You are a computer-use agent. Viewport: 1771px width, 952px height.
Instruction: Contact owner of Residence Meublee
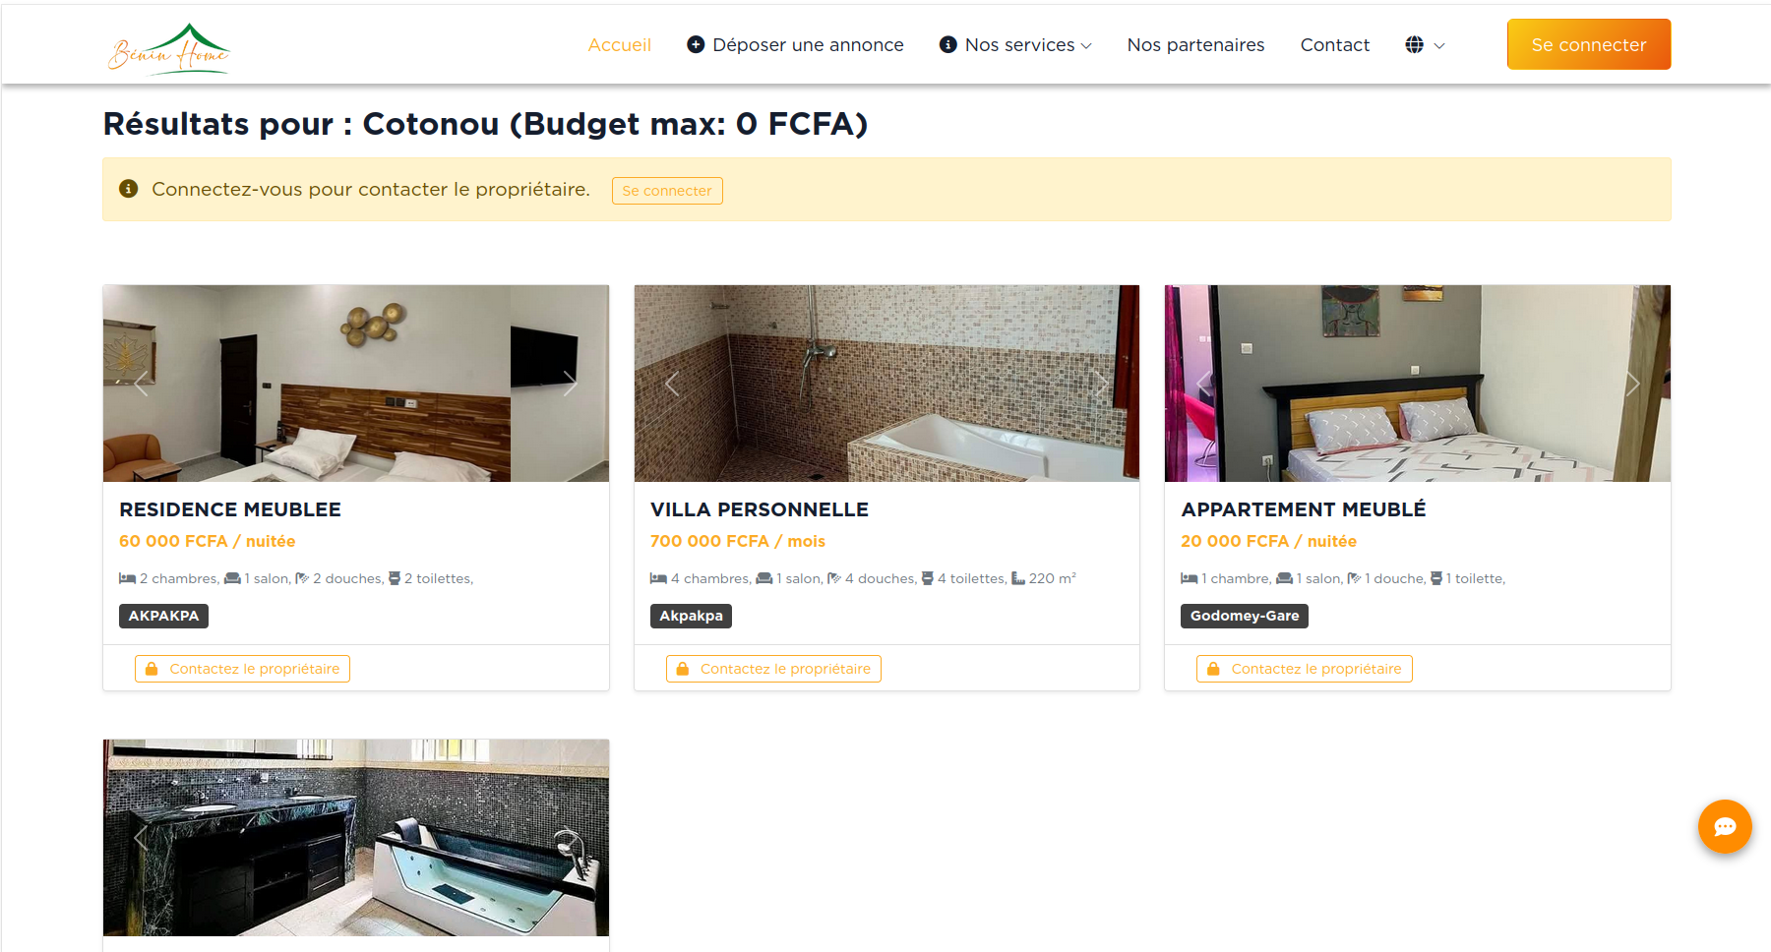pos(242,669)
